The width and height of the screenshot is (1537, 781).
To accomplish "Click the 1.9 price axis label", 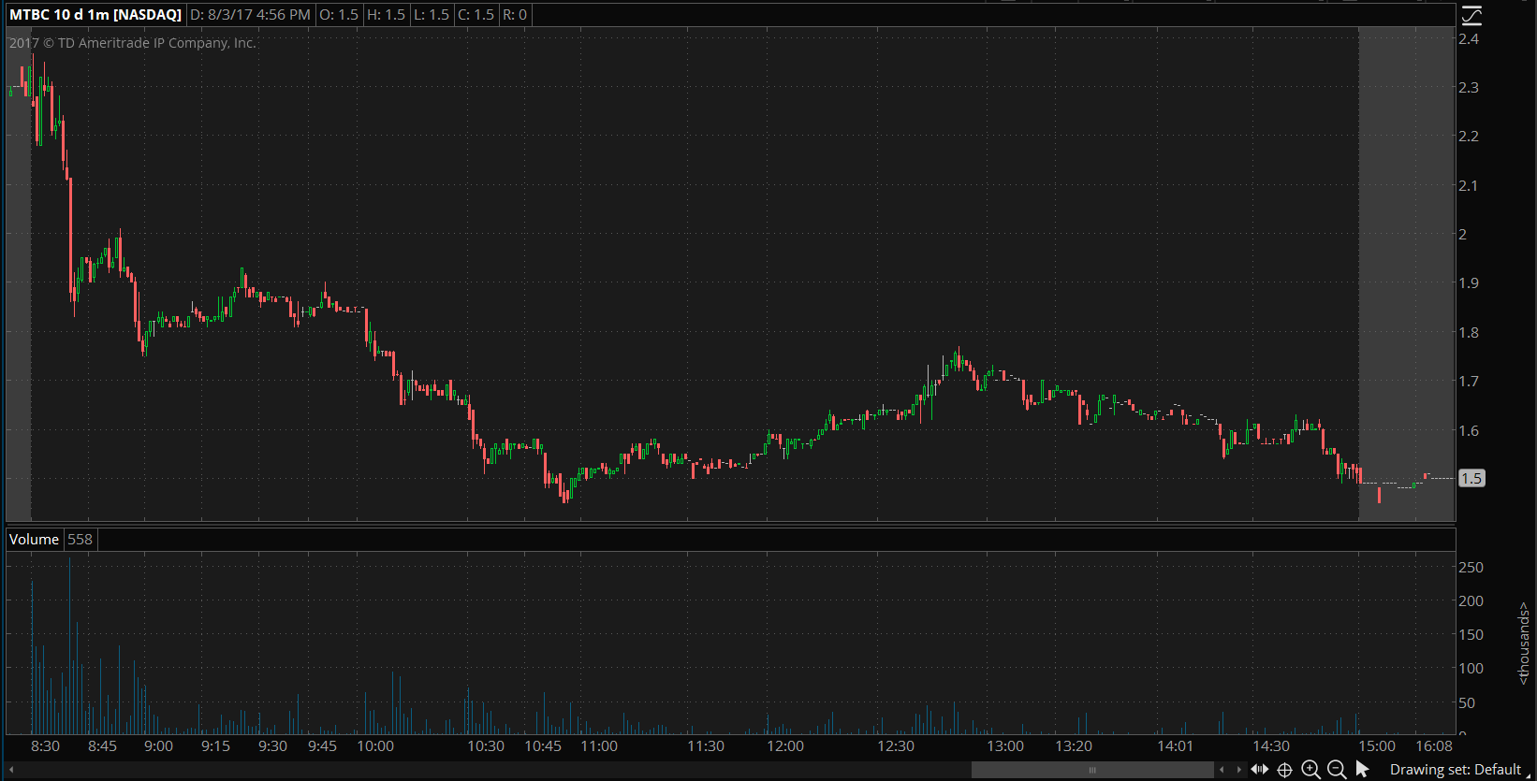I will [1469, 282].
